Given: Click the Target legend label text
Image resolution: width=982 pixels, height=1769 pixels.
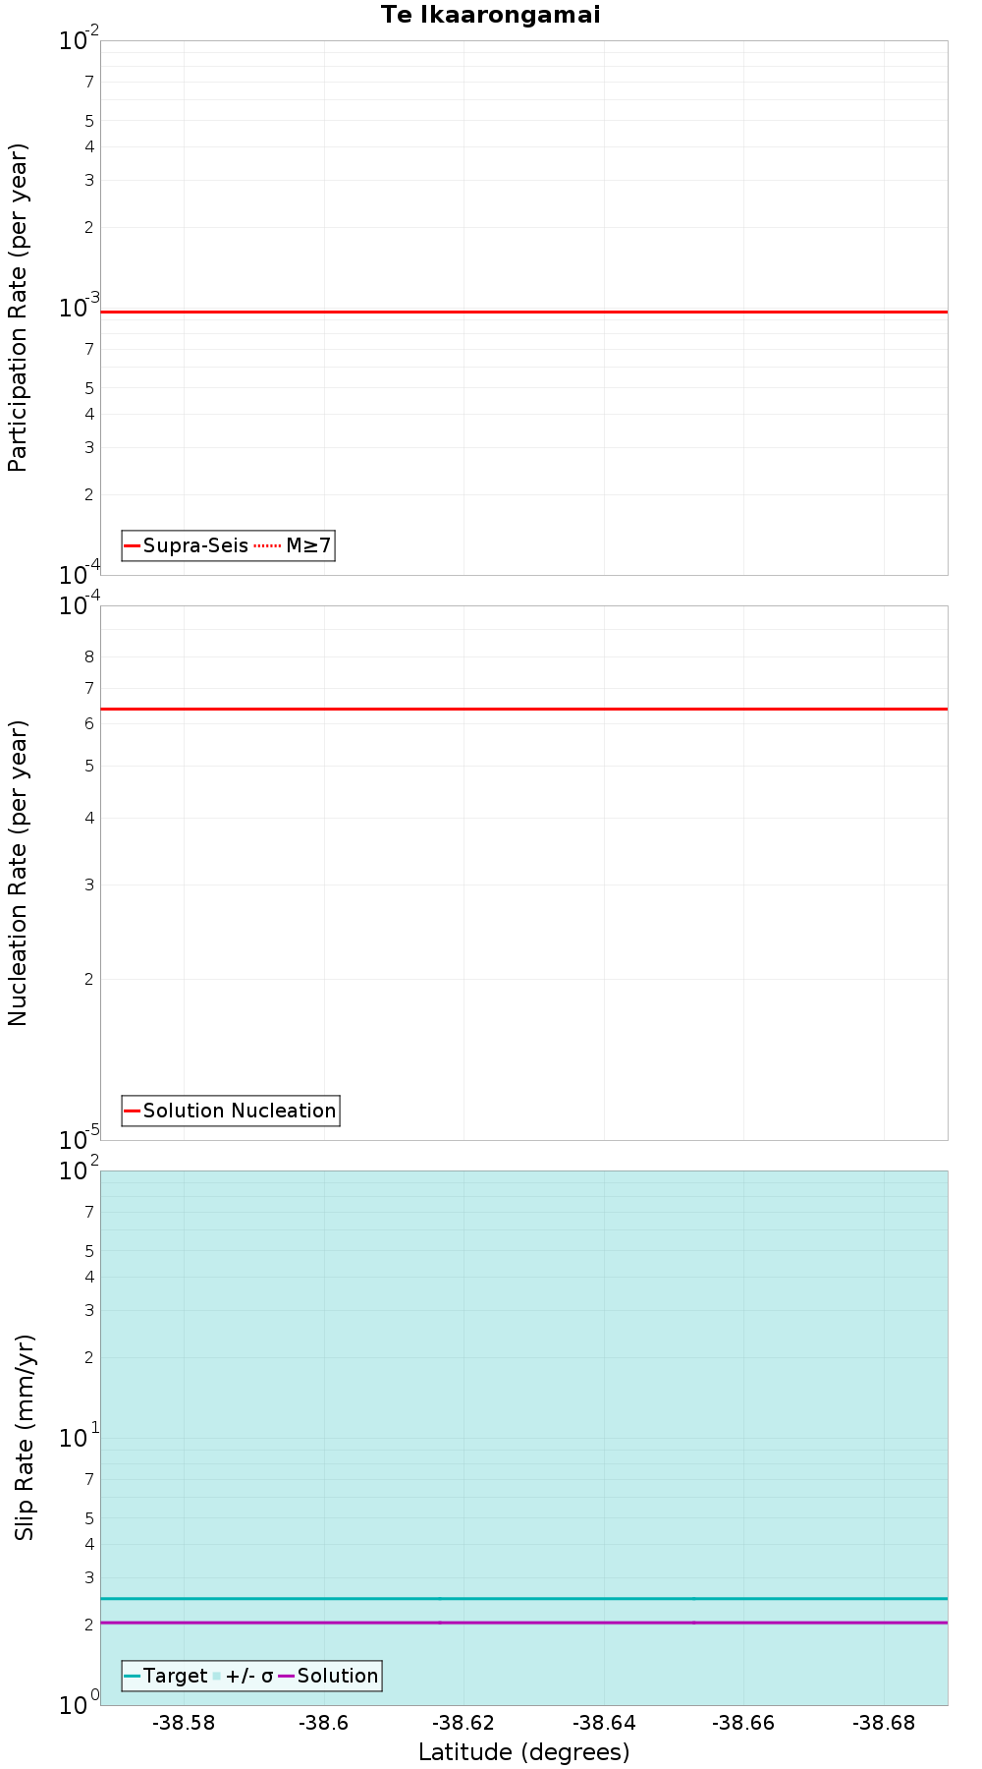Looking at the screenshot, I should (175, 1676).
